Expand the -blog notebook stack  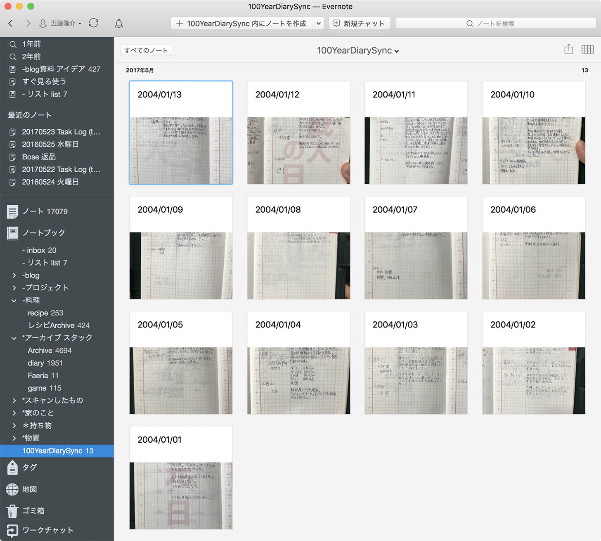[x=14, y=275]
